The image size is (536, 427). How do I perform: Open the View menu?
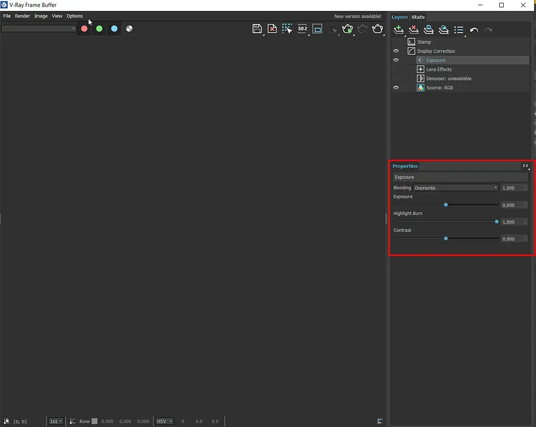[x=57, y=16]
